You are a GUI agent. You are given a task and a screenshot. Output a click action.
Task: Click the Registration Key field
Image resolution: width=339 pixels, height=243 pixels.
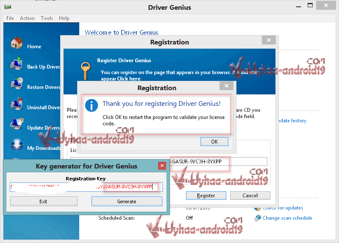(86, 187)
